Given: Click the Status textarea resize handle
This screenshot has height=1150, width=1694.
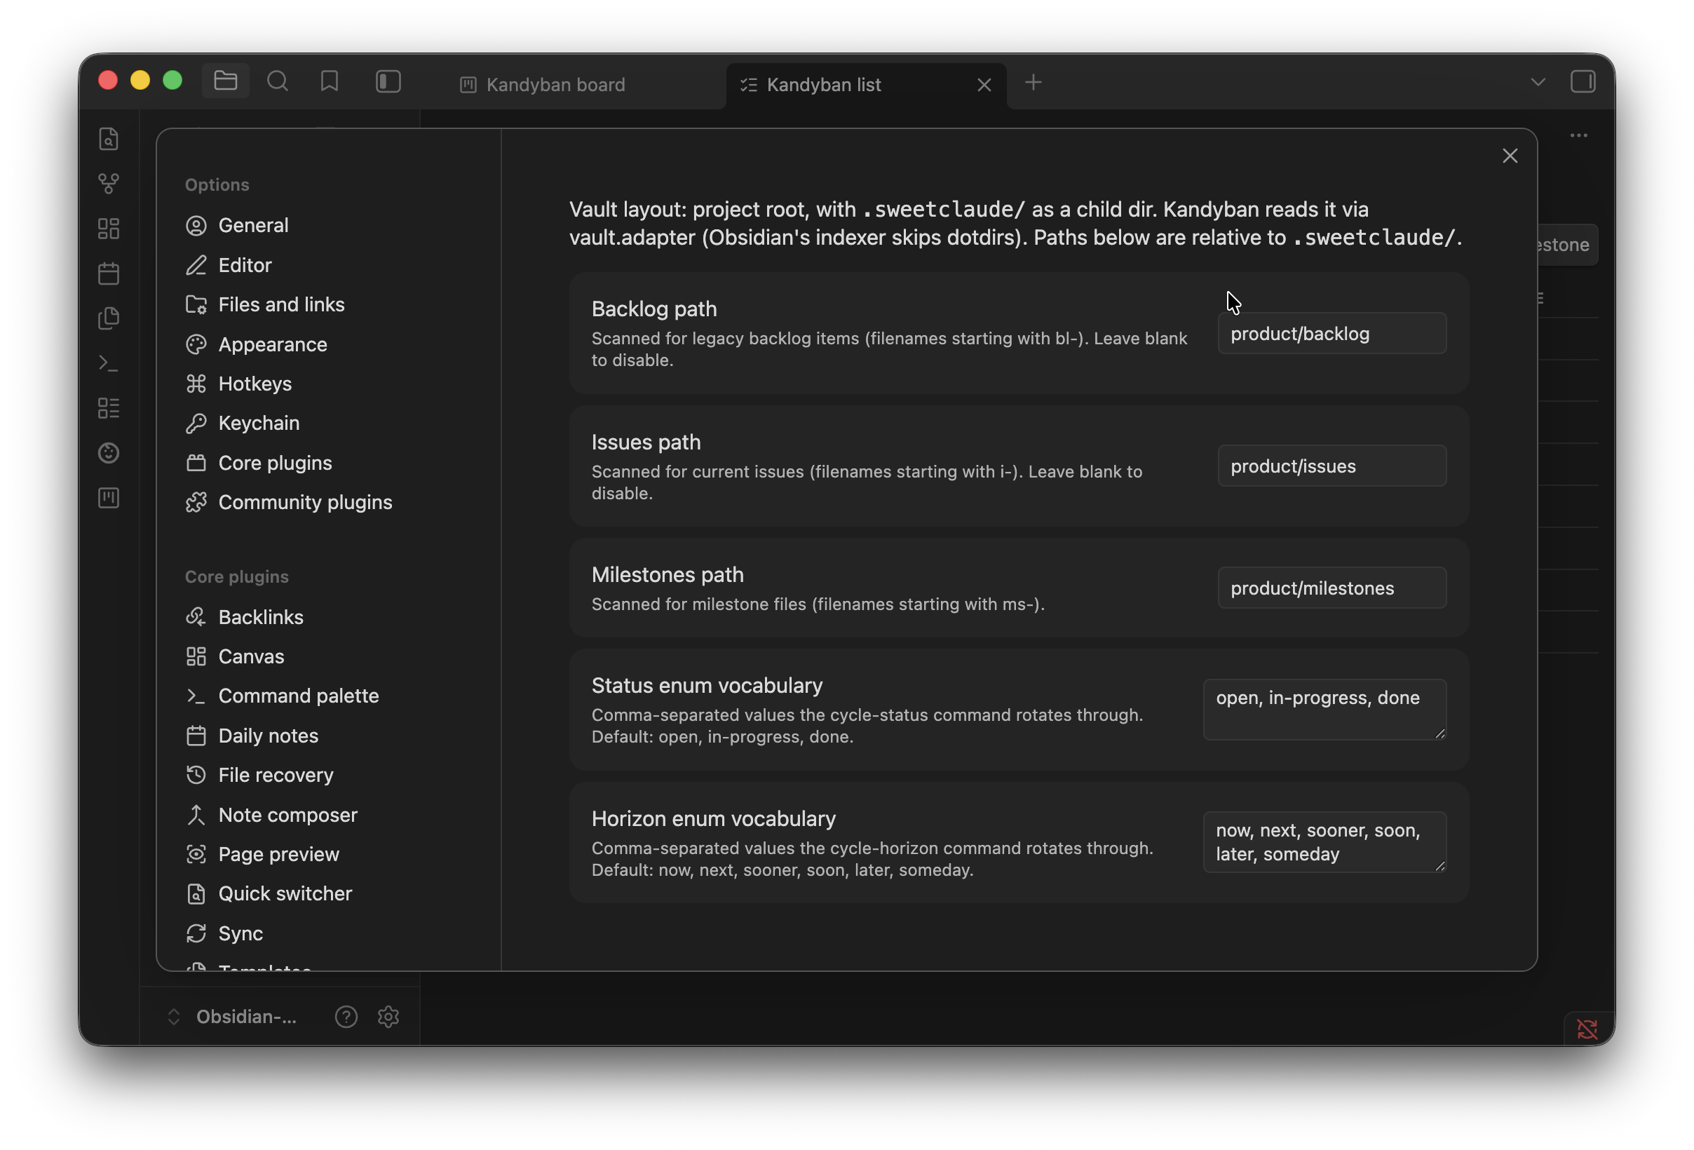Looking at the screenshot, I should tap(1439, 734).
